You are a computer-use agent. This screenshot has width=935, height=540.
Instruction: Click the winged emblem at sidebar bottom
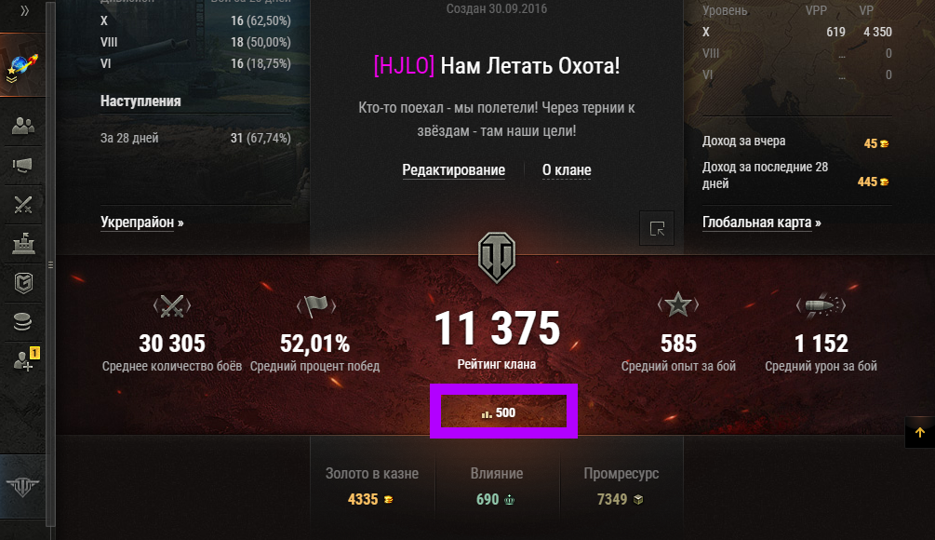pyautogui.click(x=22, y=486)
